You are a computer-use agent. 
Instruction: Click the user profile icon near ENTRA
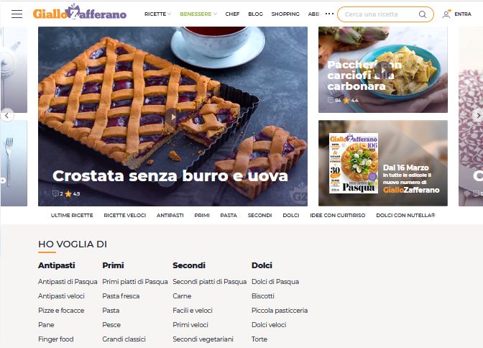446,14
